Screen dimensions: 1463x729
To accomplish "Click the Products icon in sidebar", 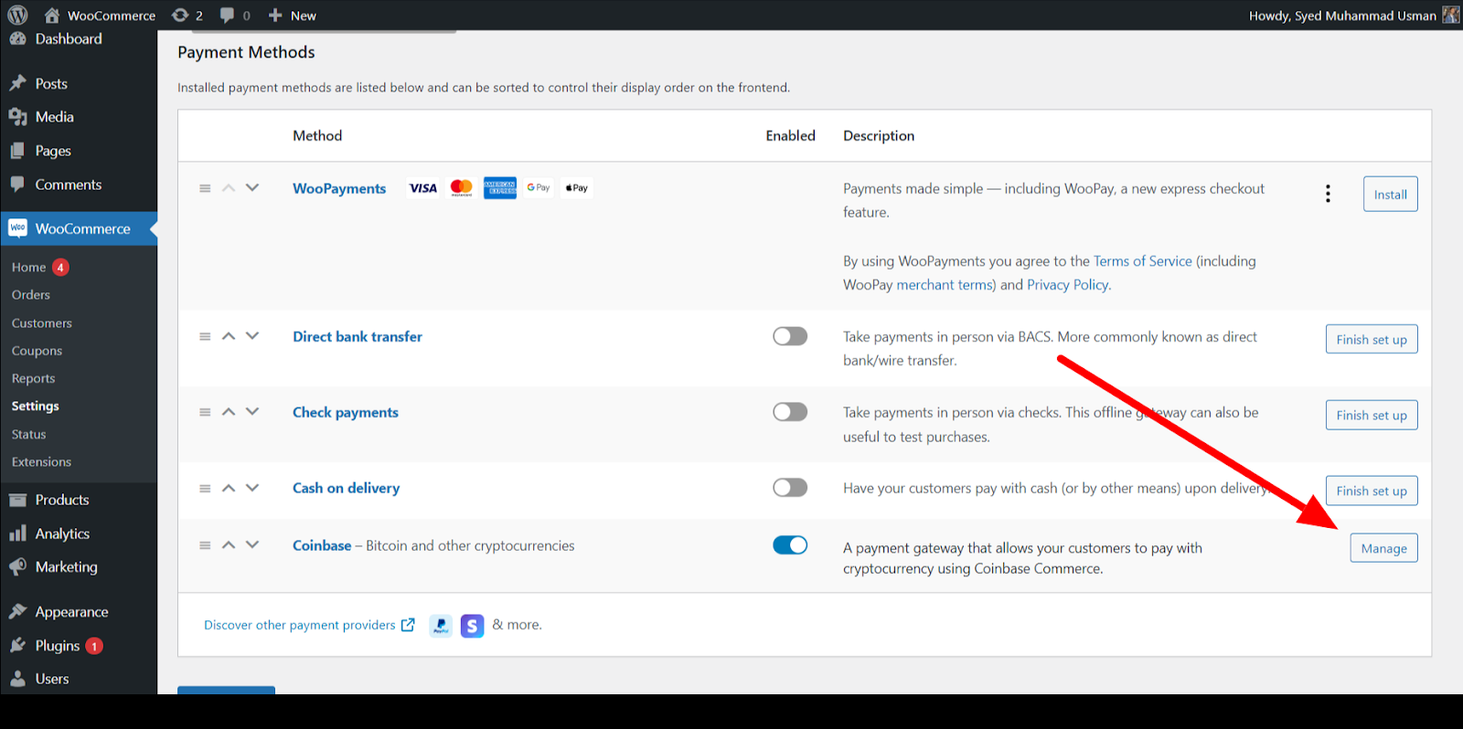I will pyautogui.click(x=17, y=500).
